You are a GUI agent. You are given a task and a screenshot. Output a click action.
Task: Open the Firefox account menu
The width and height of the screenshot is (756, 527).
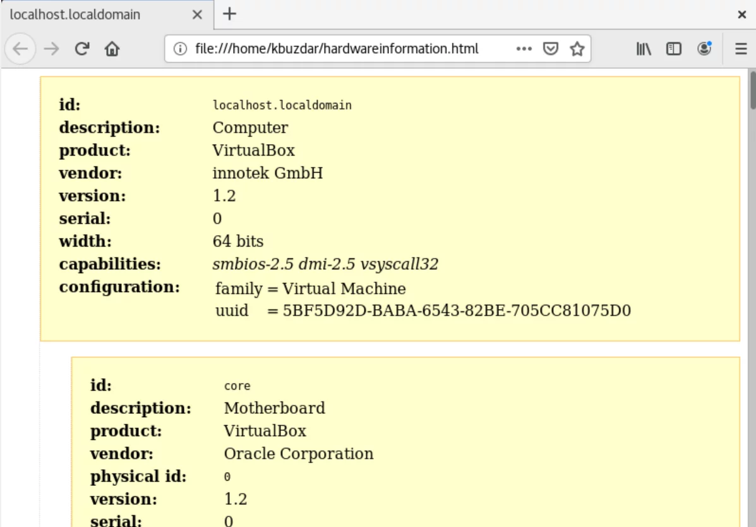(x=704, y=49)
